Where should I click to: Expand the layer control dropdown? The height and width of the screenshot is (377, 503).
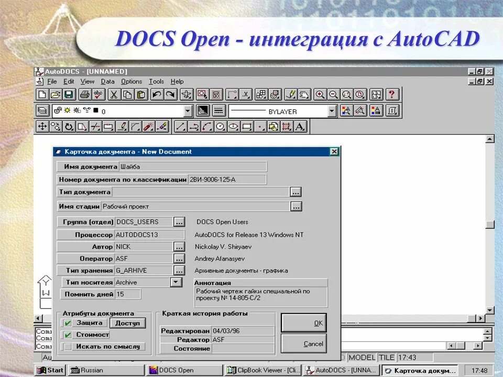click(x=188, y=111)
